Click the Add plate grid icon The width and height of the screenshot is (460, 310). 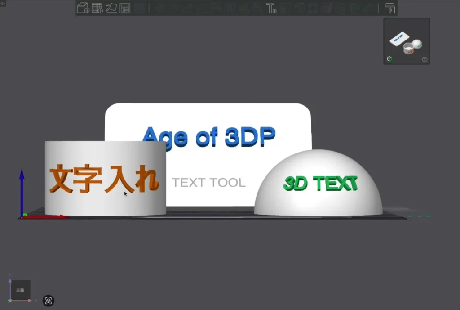(x=97, y=8)
